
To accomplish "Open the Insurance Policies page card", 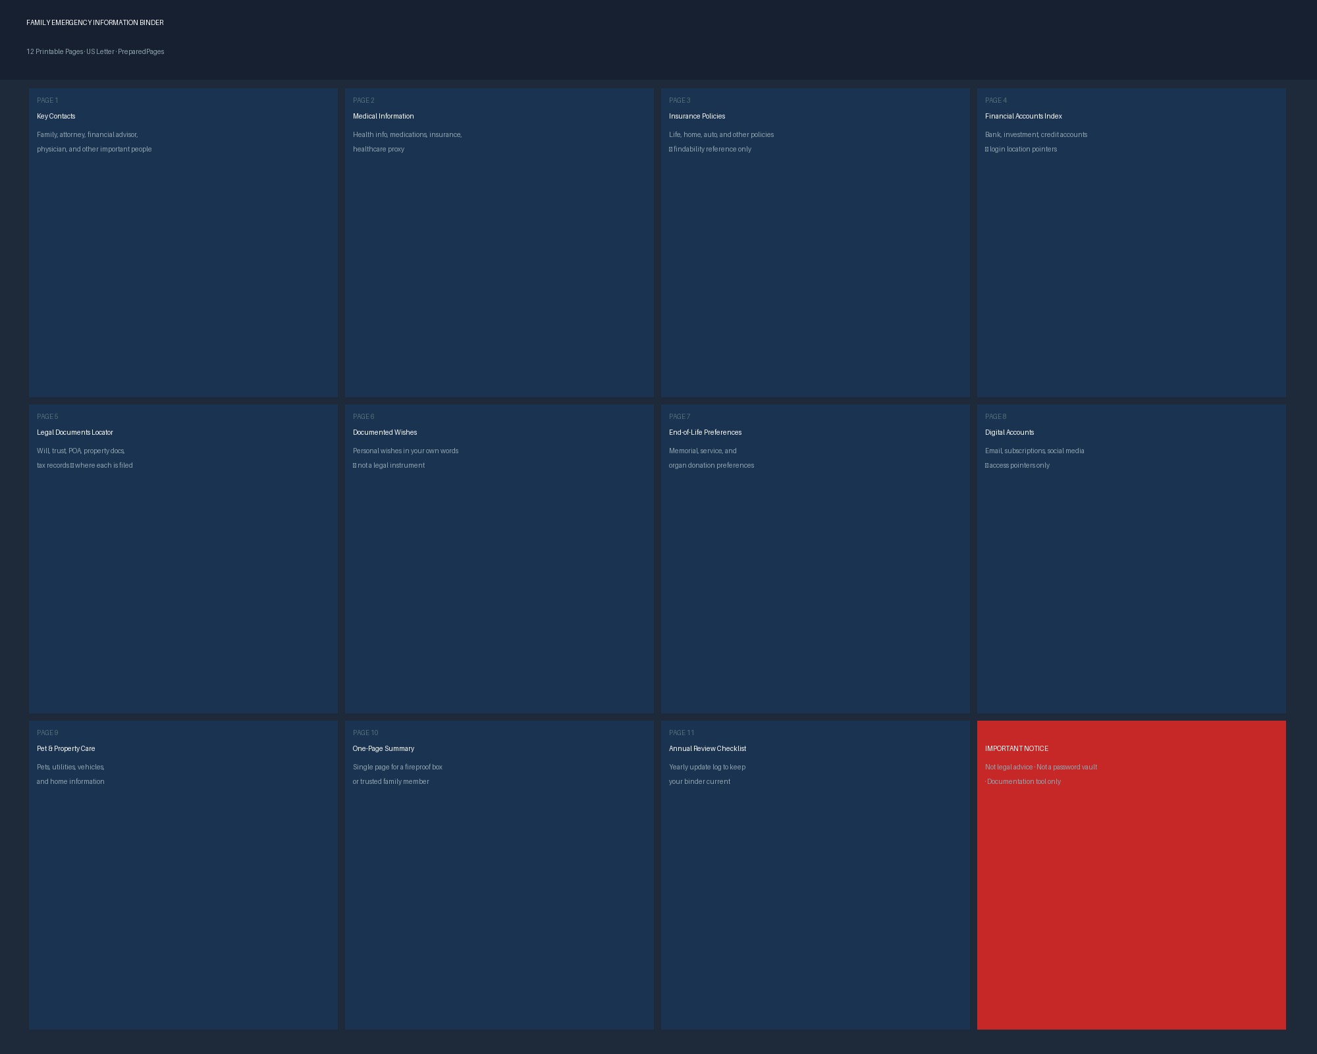I will click(815, 242).
